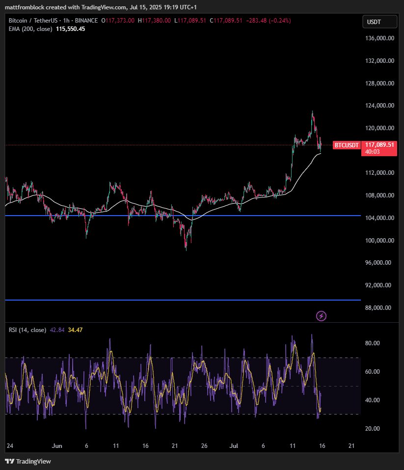Click the RSI 60.00 axis label

pos(372,372)
